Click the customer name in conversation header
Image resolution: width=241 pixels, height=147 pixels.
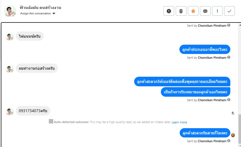40,8
